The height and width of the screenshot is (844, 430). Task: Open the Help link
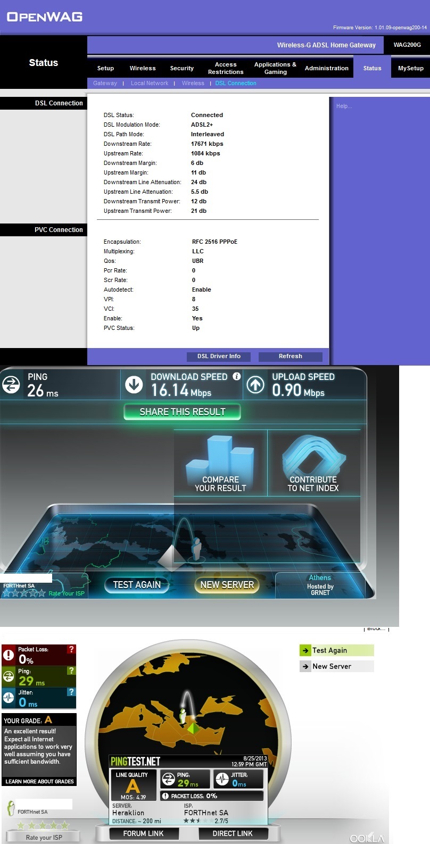(344, 106)
